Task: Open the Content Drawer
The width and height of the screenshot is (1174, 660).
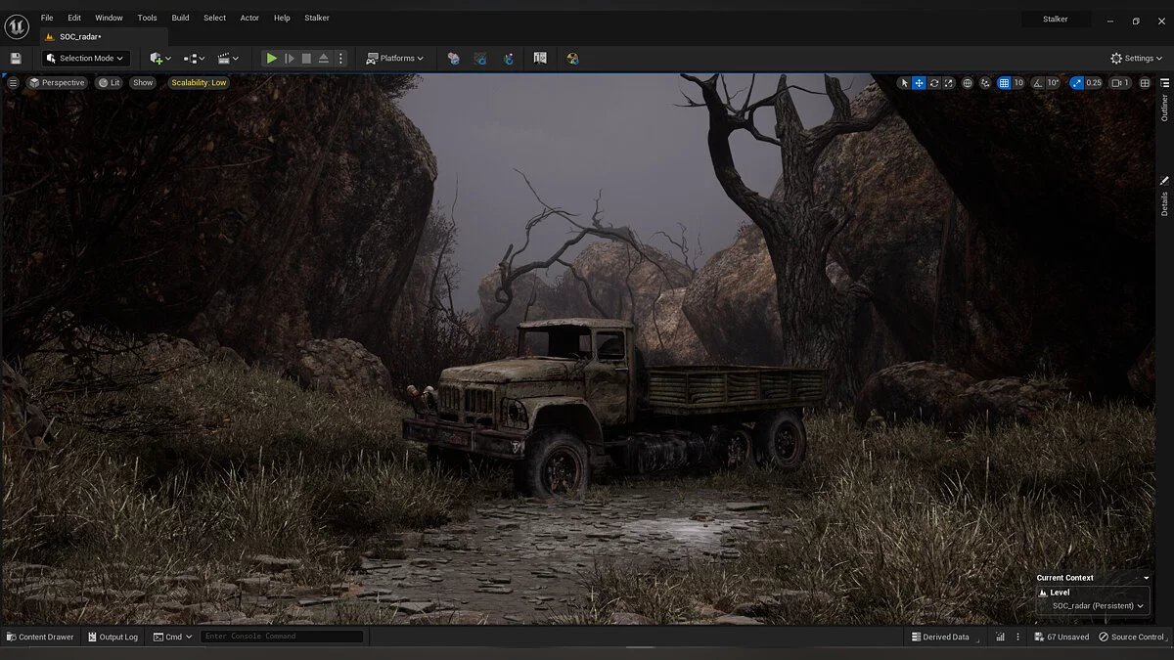Action: (40, 637)
